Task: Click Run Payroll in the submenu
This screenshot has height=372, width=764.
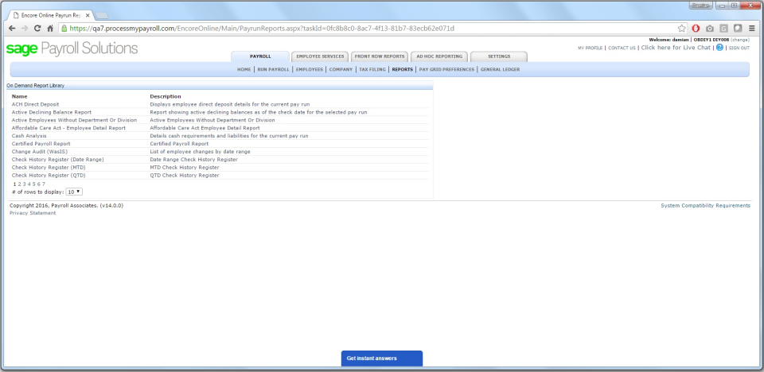Action: 273,69
